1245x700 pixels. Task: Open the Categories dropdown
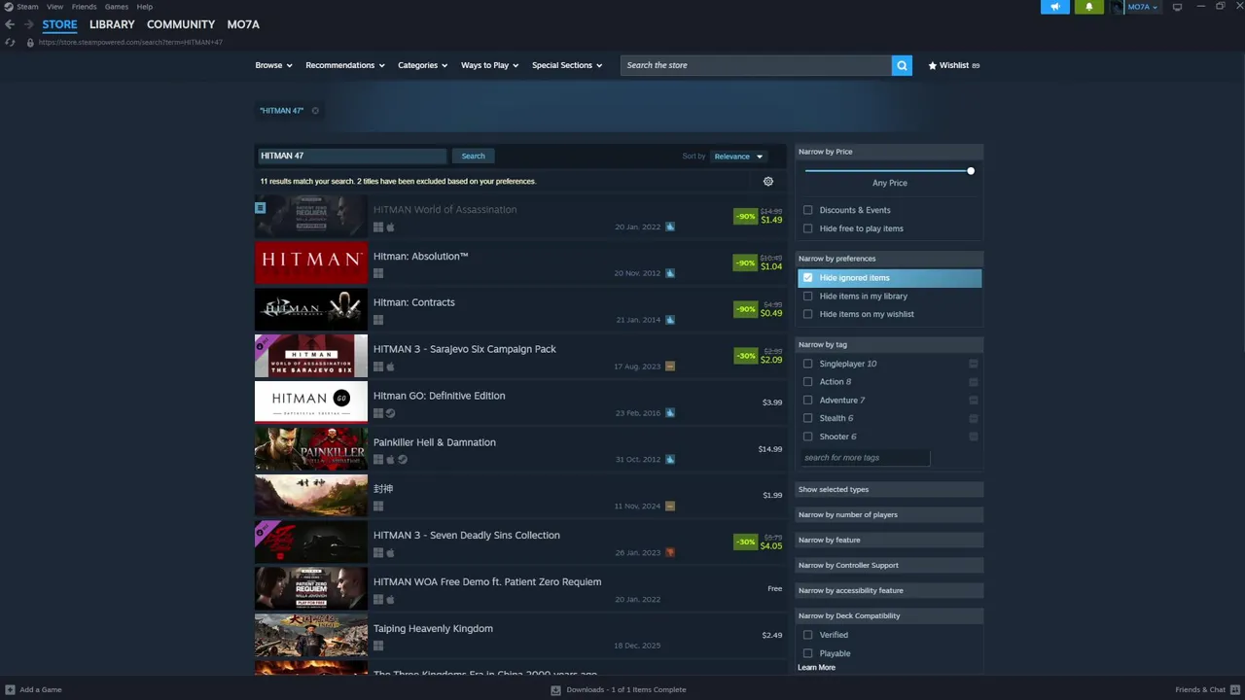(x=422, y=65)
